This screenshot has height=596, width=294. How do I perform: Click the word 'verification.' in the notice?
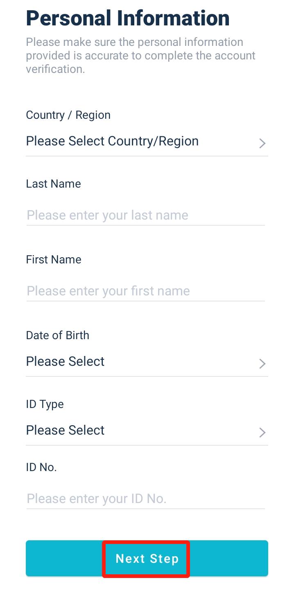point(55,69)
